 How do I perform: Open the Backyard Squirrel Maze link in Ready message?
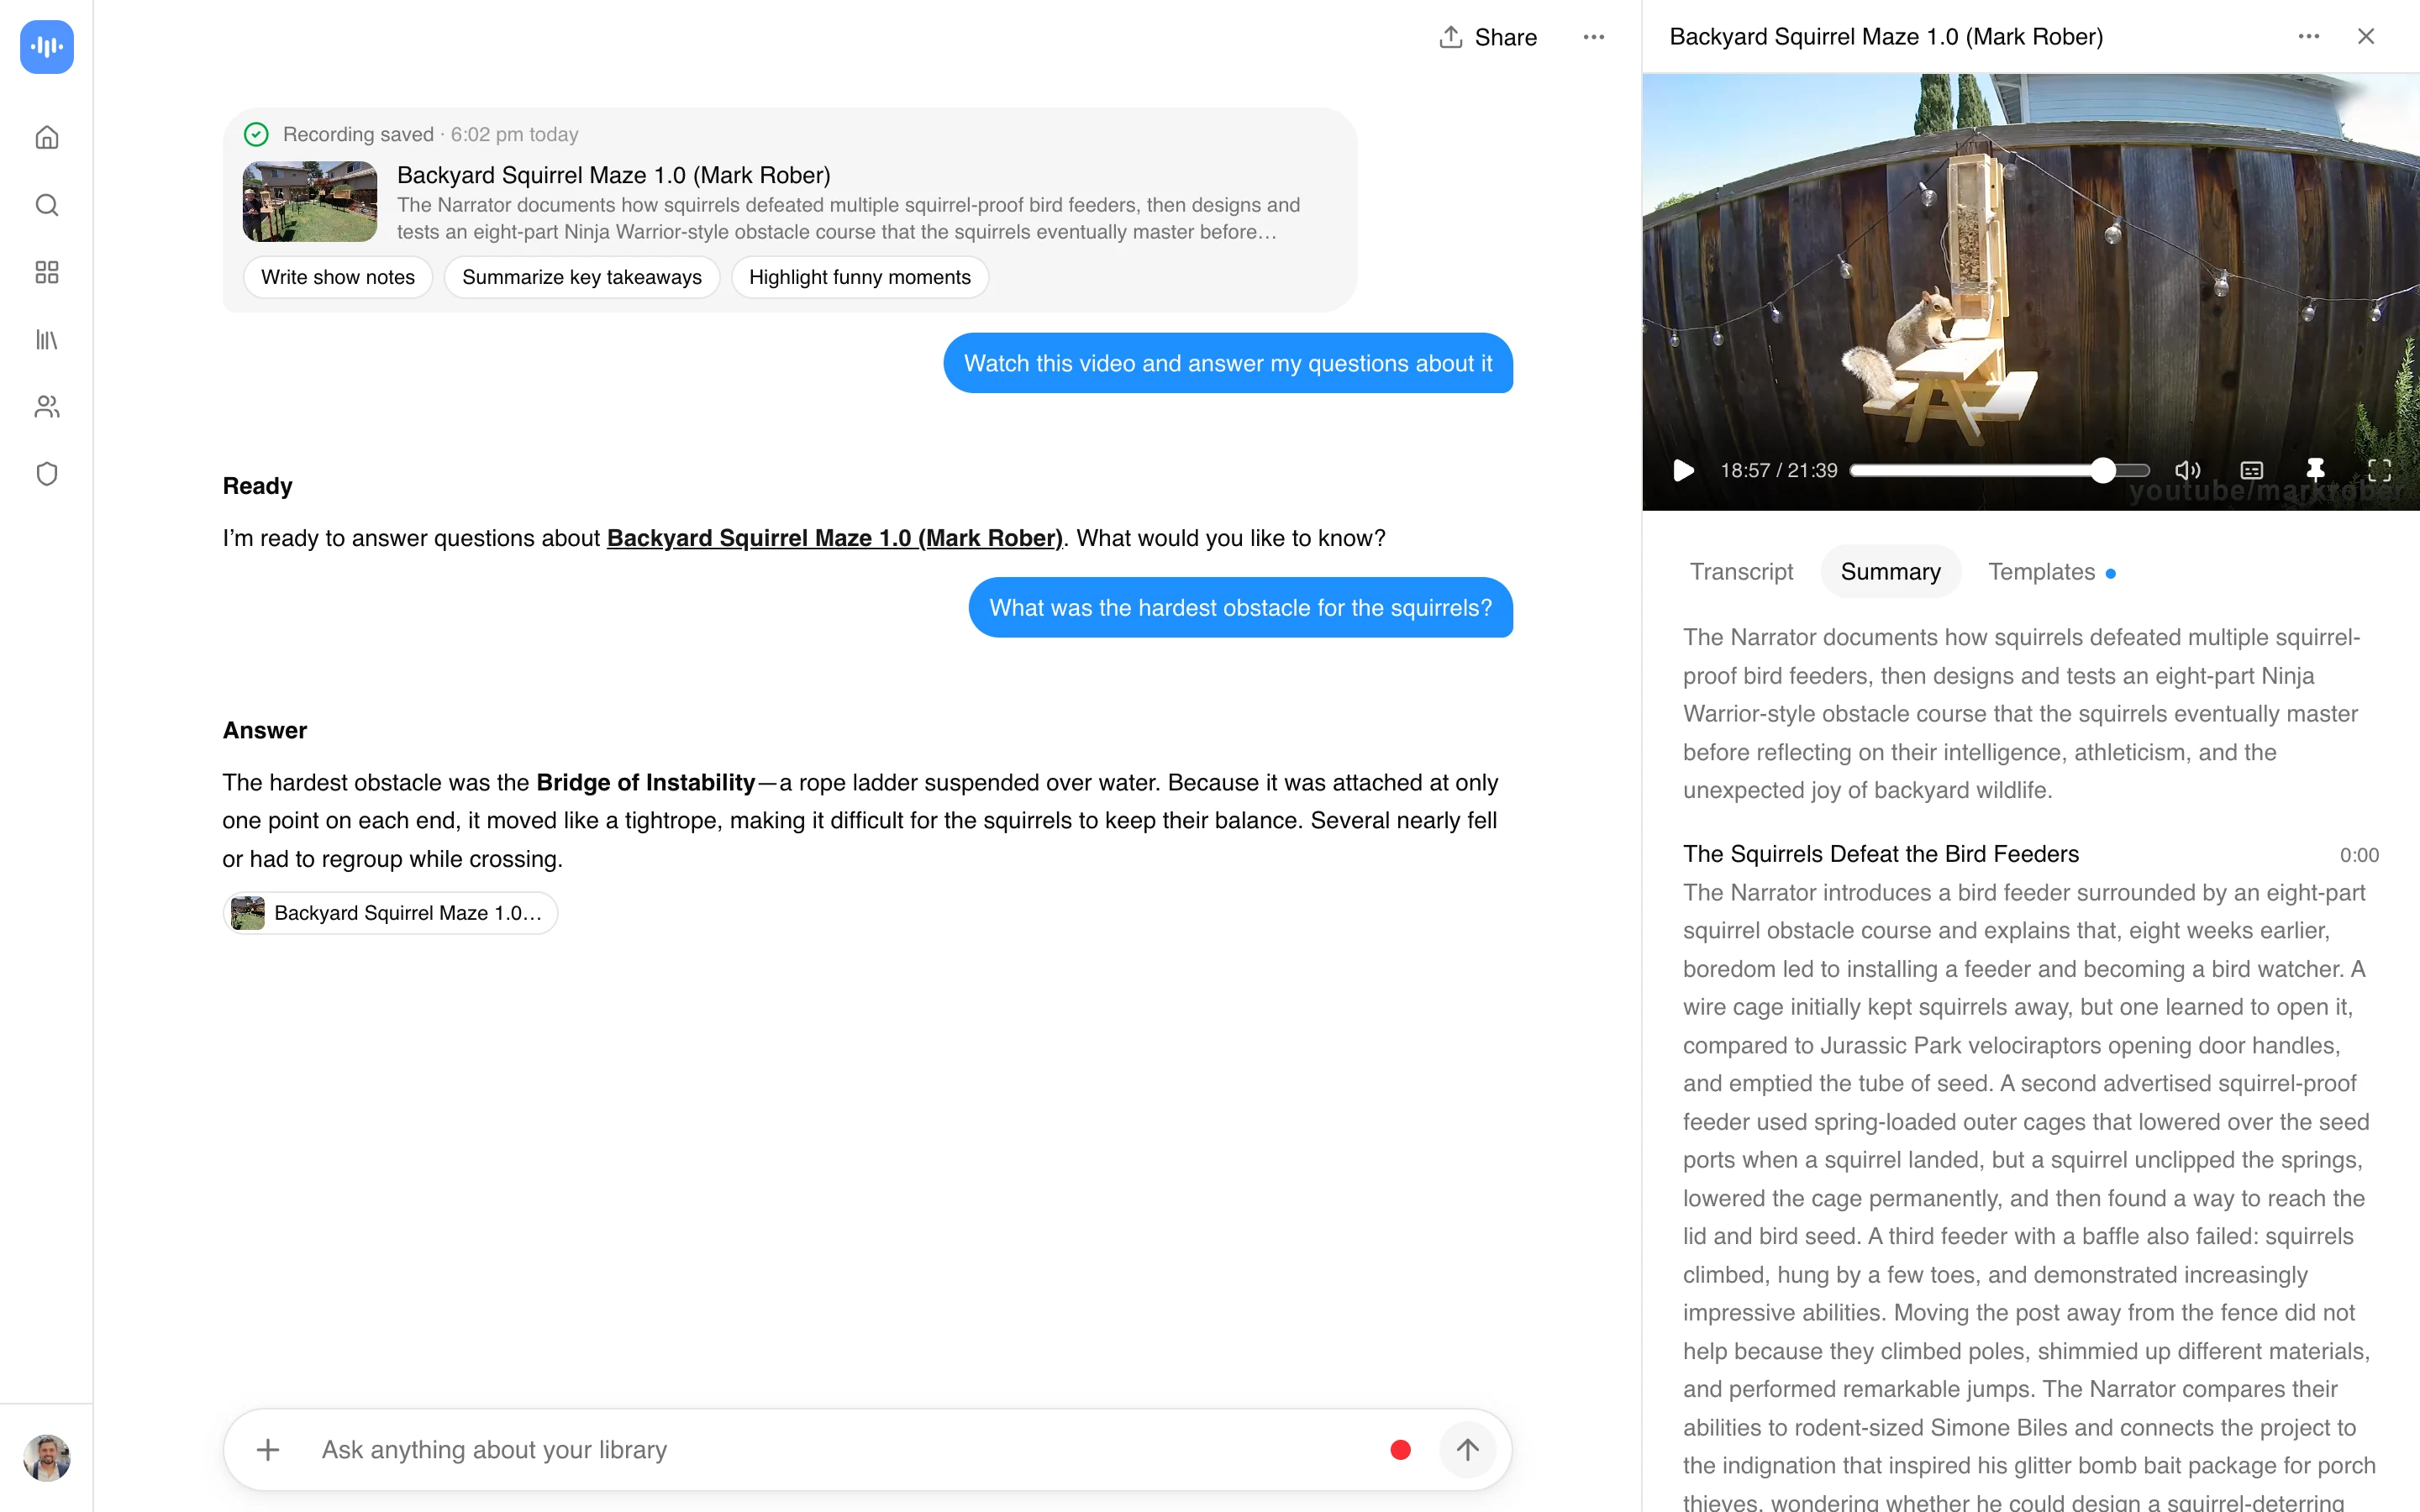[x=834, y=538]
